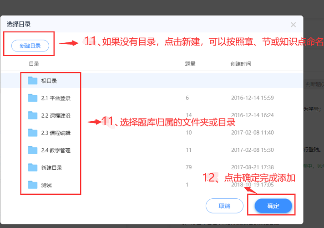Choose the 新建目录 directory name in list
Viewport: 324px width, 228px height.
pyautogui.click(x=51, y=168)
